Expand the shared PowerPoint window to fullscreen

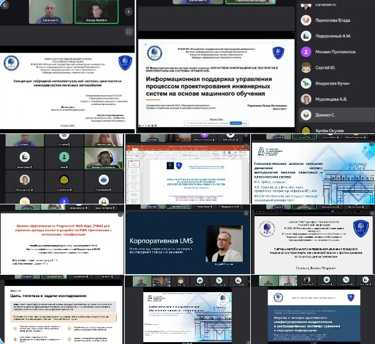[x=246, y=146]
